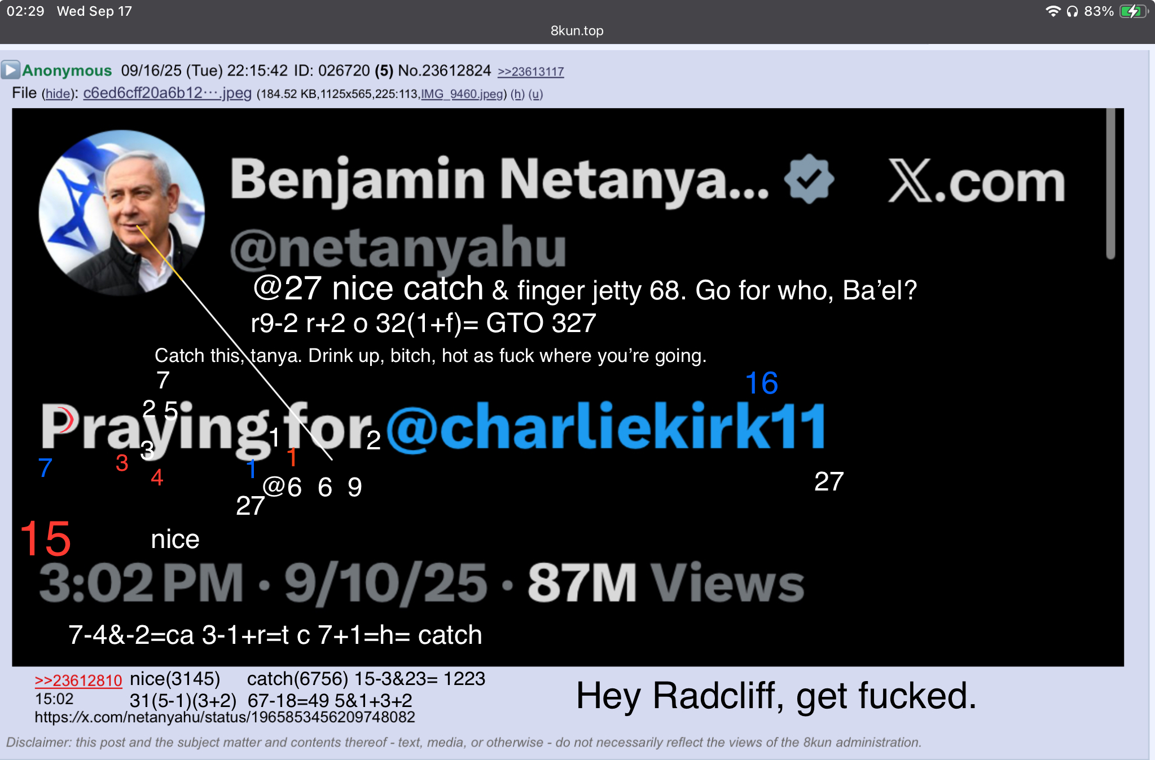1155x760 pixels.
Task: Tap the headphones status icon
Action: tap(1072, 11)
